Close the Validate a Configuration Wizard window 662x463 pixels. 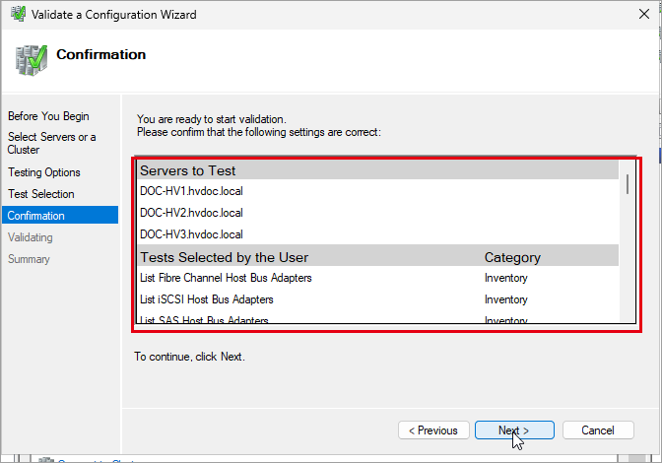point(644,14)
